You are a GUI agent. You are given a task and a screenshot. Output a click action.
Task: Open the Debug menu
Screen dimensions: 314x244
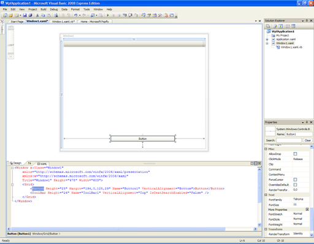click(54, 9)
